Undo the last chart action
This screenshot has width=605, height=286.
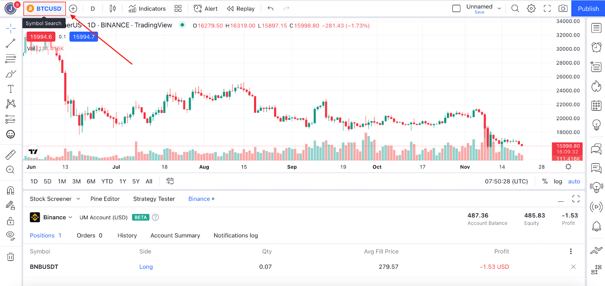coord(270,8)
